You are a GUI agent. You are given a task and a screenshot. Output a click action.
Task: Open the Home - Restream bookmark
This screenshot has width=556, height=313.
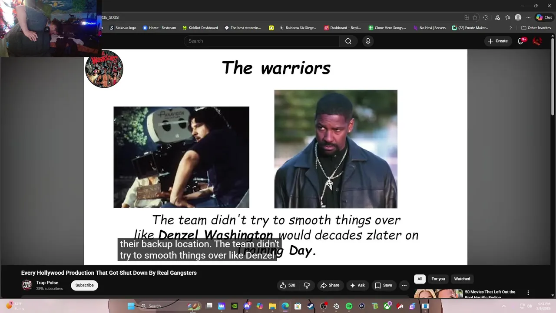click(x=159, y=28)
